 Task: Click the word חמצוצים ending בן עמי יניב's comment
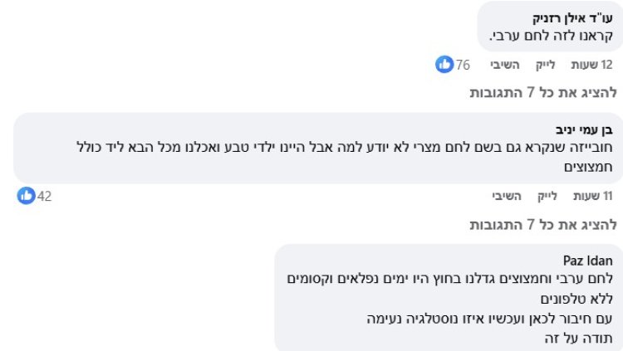[585, 167]
